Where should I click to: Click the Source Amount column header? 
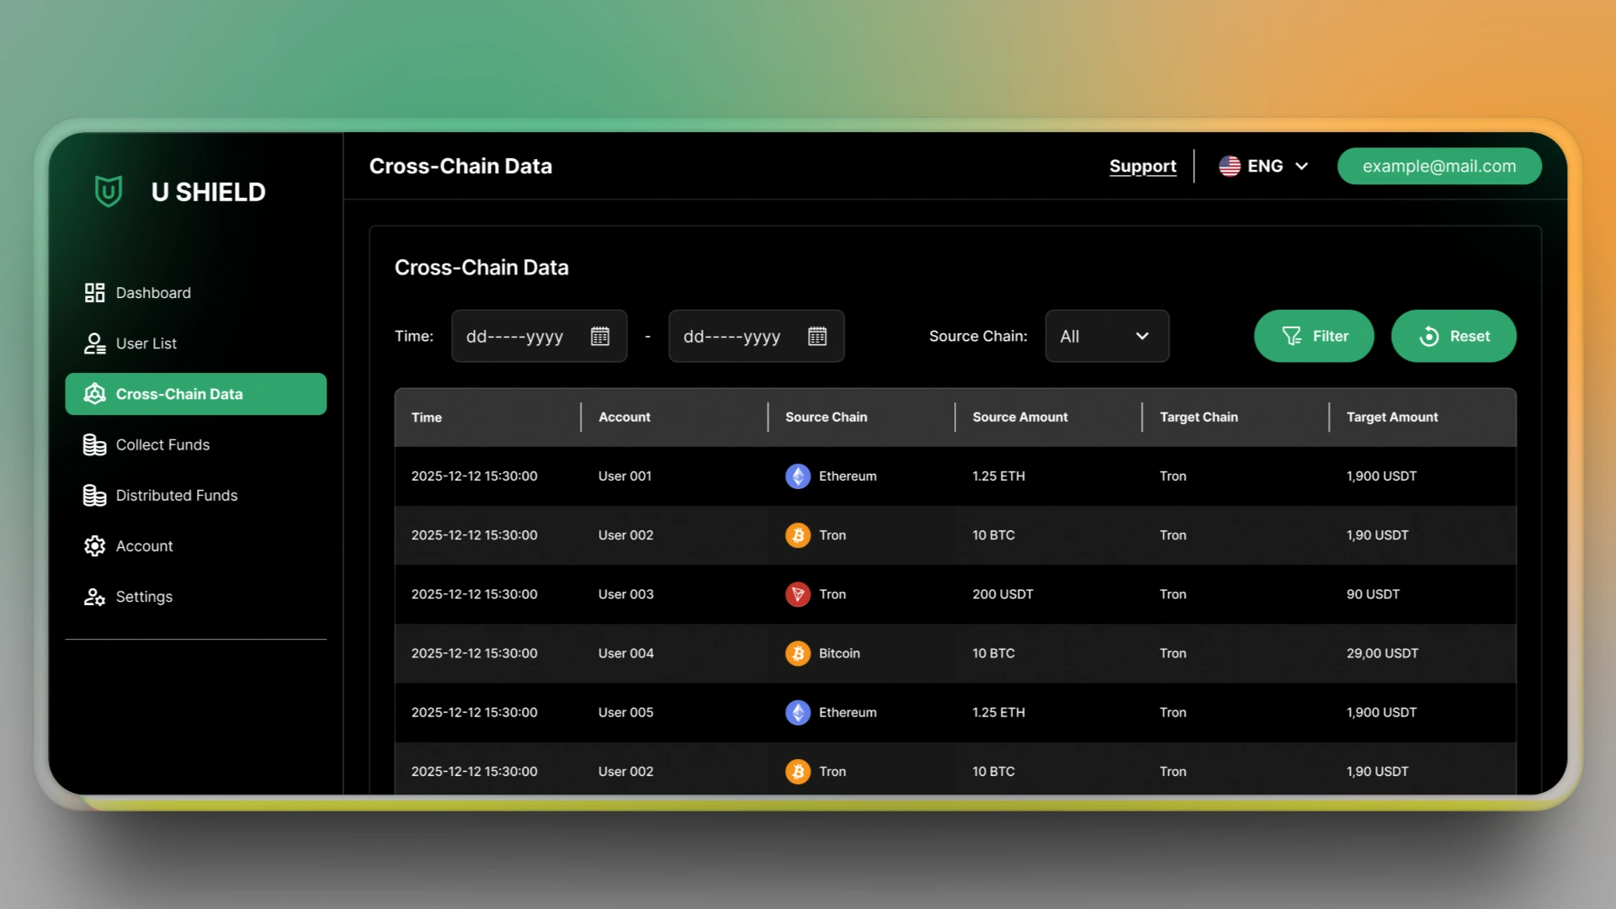click(1019, 417)
